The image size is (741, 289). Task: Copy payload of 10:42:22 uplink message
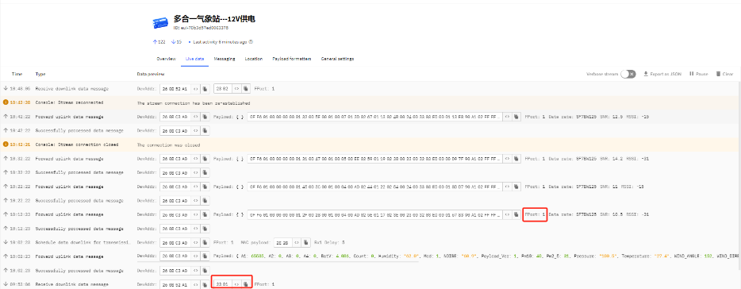(516, 117)
